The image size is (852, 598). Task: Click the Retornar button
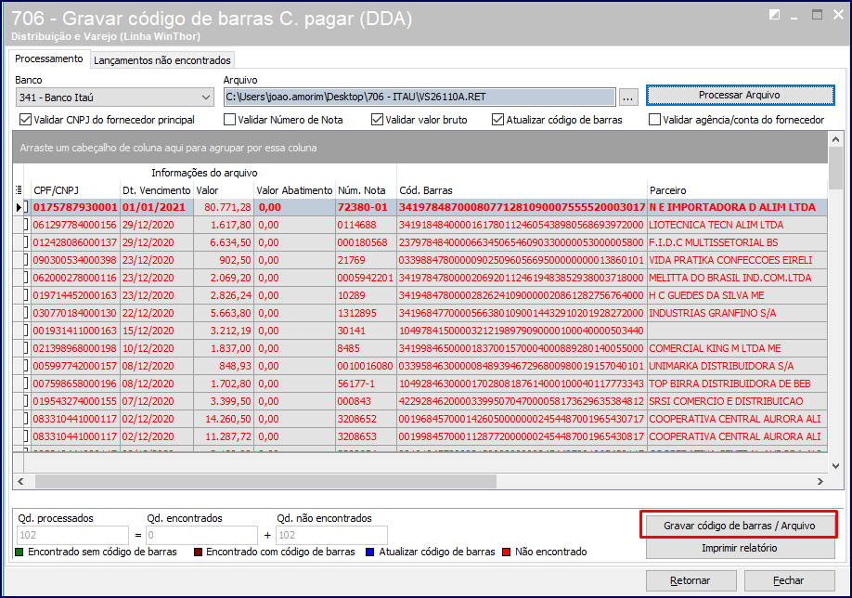[x=691, y=580]
